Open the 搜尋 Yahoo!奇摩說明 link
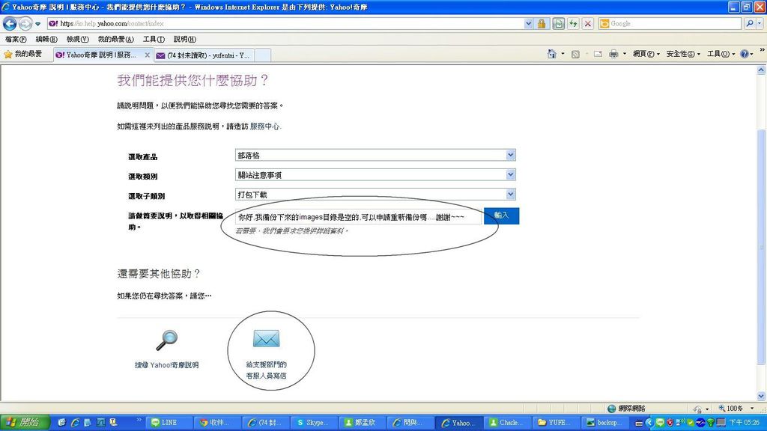This screenshot has height=431, width=767. point(167,365)
